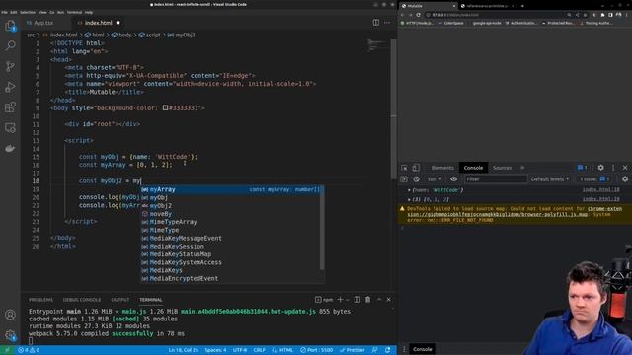The width and height of the screenshot is (632, 355).
Task: Show more DevTools tabs chevron
Action: point(522,168)
